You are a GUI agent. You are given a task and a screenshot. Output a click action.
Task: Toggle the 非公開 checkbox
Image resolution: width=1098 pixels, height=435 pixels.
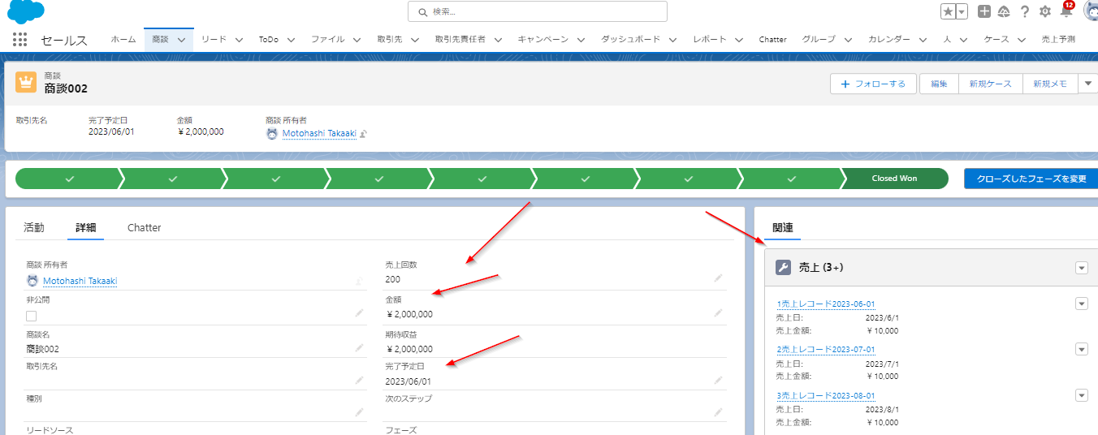point(31,316)
